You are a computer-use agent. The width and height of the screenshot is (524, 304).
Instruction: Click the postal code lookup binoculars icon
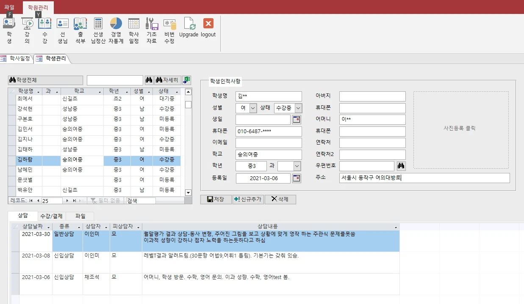(x=401, y=166)
